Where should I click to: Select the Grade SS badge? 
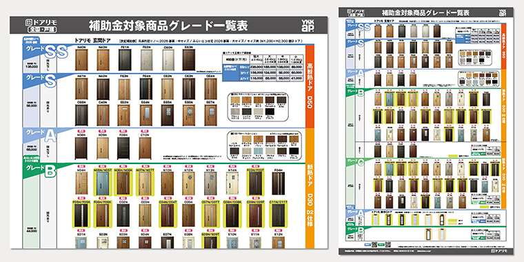coord(46,52)
